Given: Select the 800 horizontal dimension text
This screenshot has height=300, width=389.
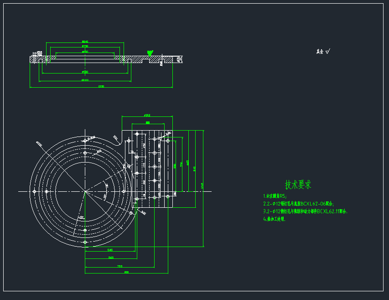Looking at the screenshot, I should tap(126, 272).
